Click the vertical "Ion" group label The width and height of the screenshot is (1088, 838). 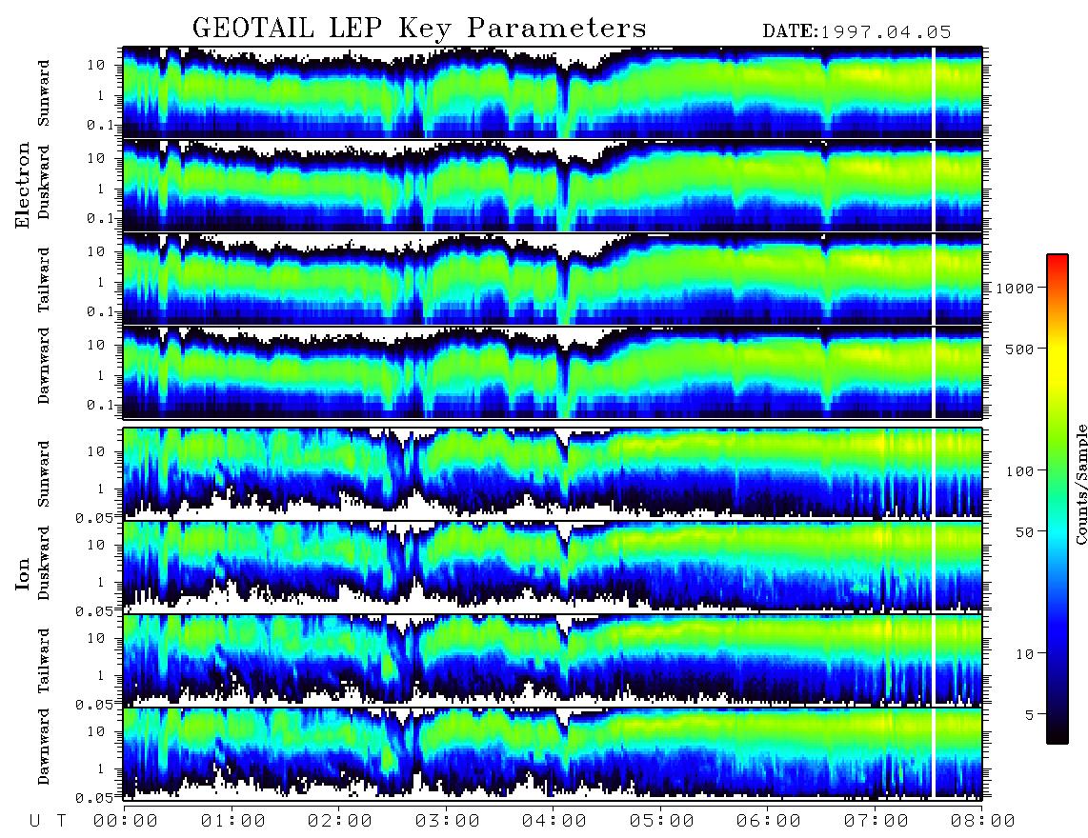click(23, 573)
